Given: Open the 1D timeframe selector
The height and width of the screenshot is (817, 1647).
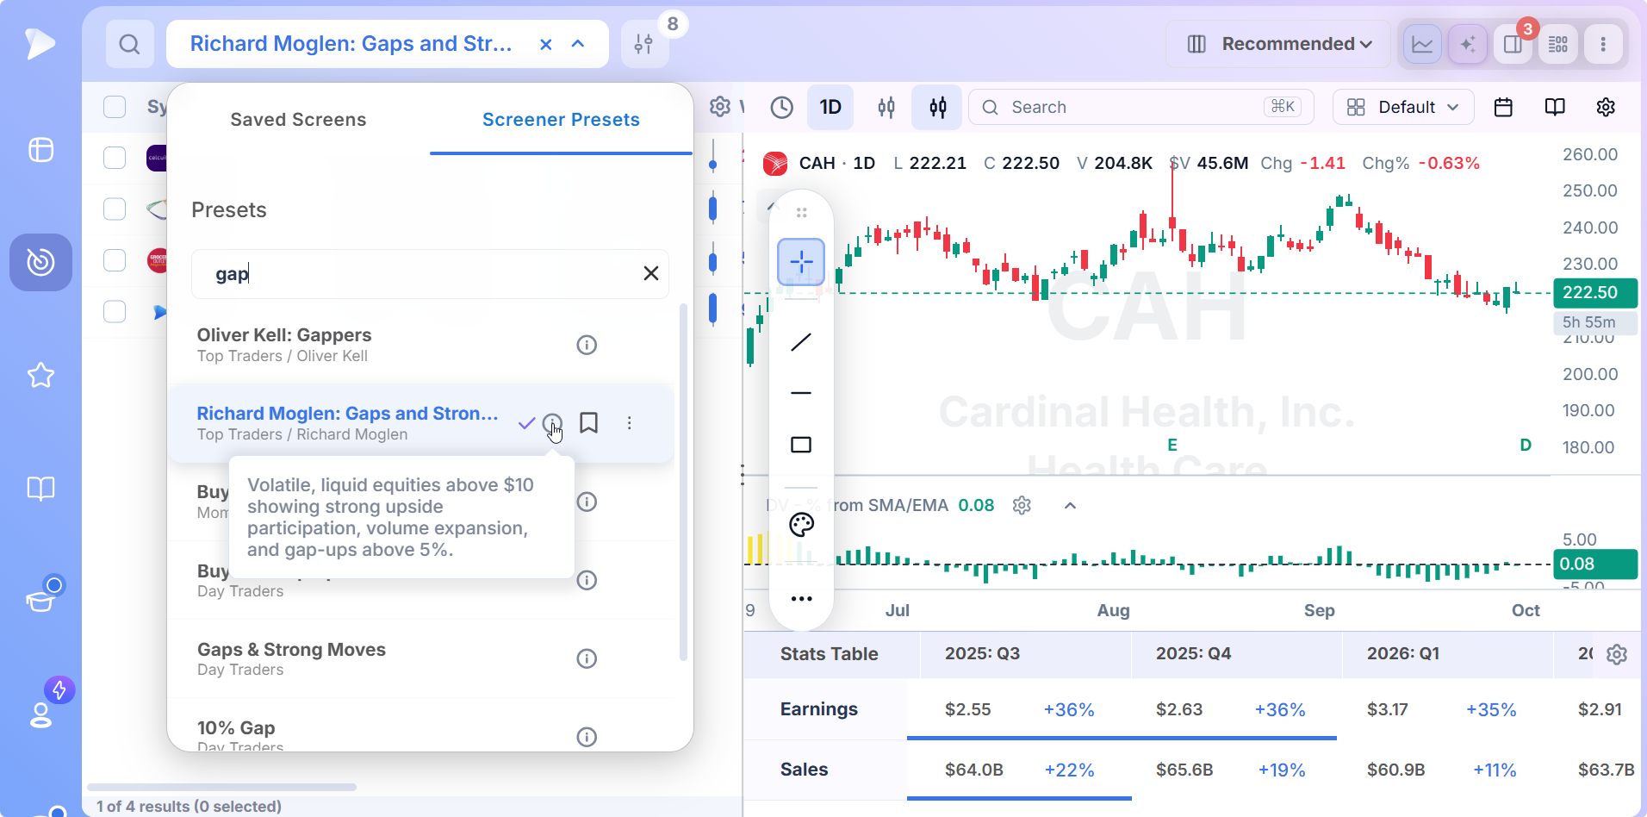Looking at the screenshot, I should tap(830, 107).
